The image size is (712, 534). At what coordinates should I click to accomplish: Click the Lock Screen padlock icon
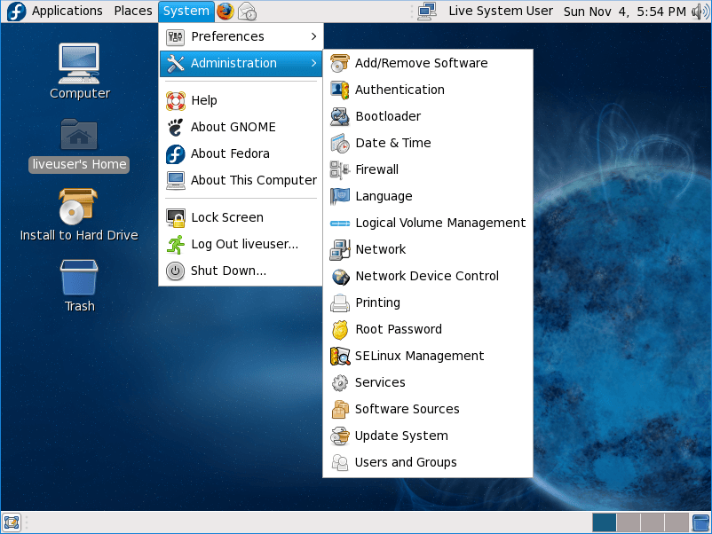point(175,218)
